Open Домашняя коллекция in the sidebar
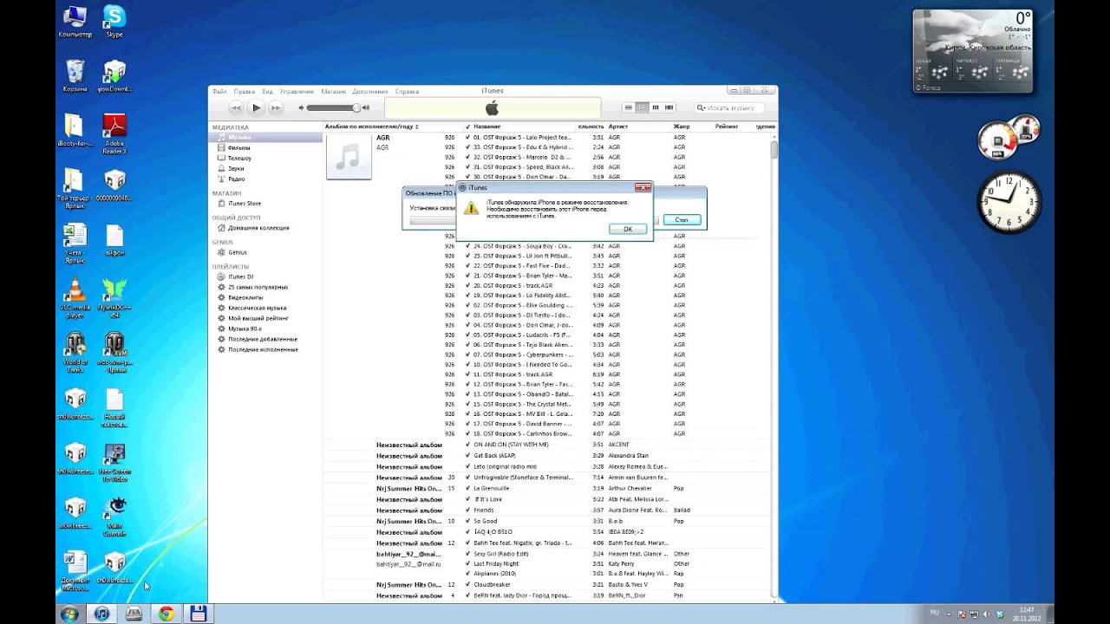Screen dimensions: 1110x624 coord(264,228)
